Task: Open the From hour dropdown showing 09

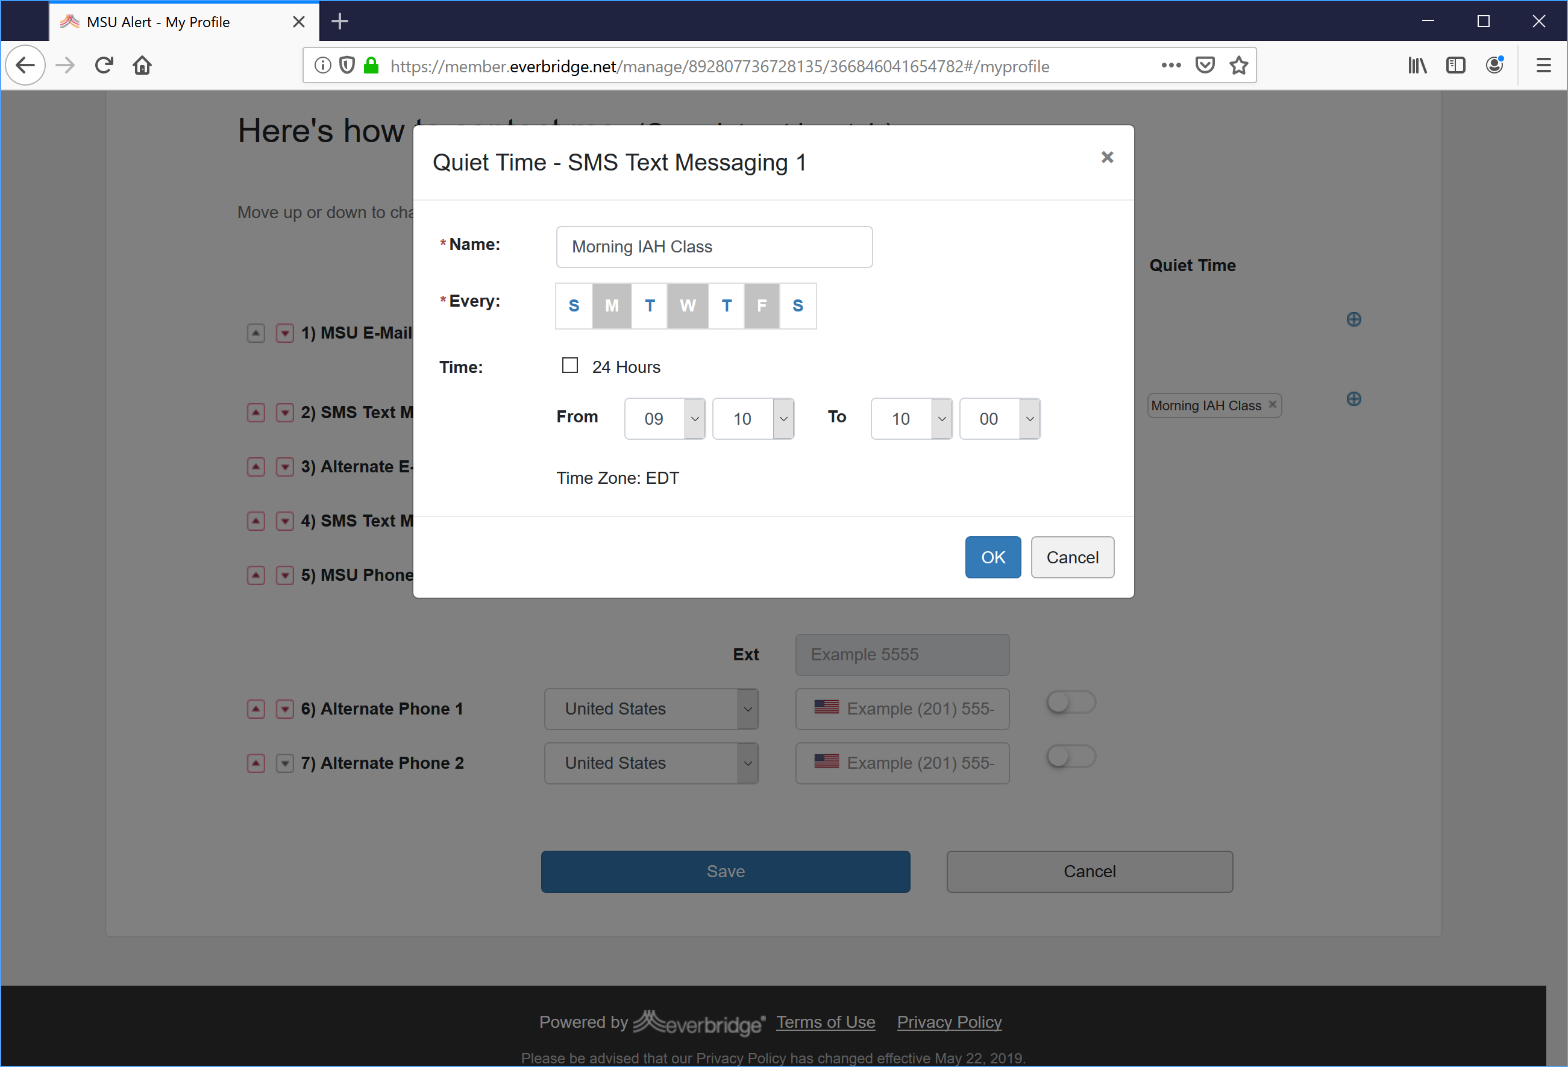Action: (665, 419)
